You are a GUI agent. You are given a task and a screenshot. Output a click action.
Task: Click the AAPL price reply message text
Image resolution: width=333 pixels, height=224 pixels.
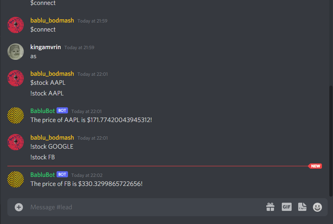(91, 120)
